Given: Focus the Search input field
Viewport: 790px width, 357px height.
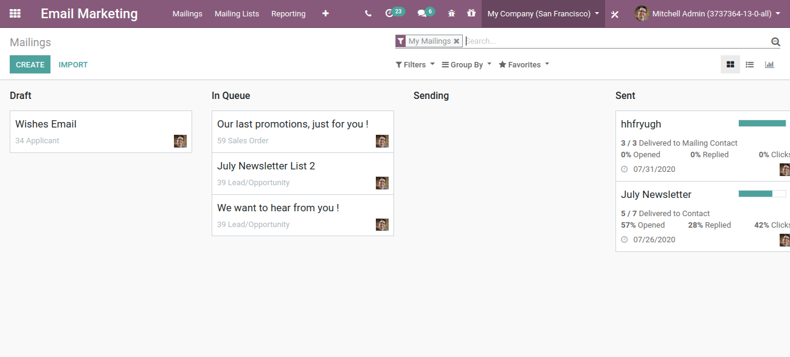Looking at the screenshot, I should tap(617, 41).
